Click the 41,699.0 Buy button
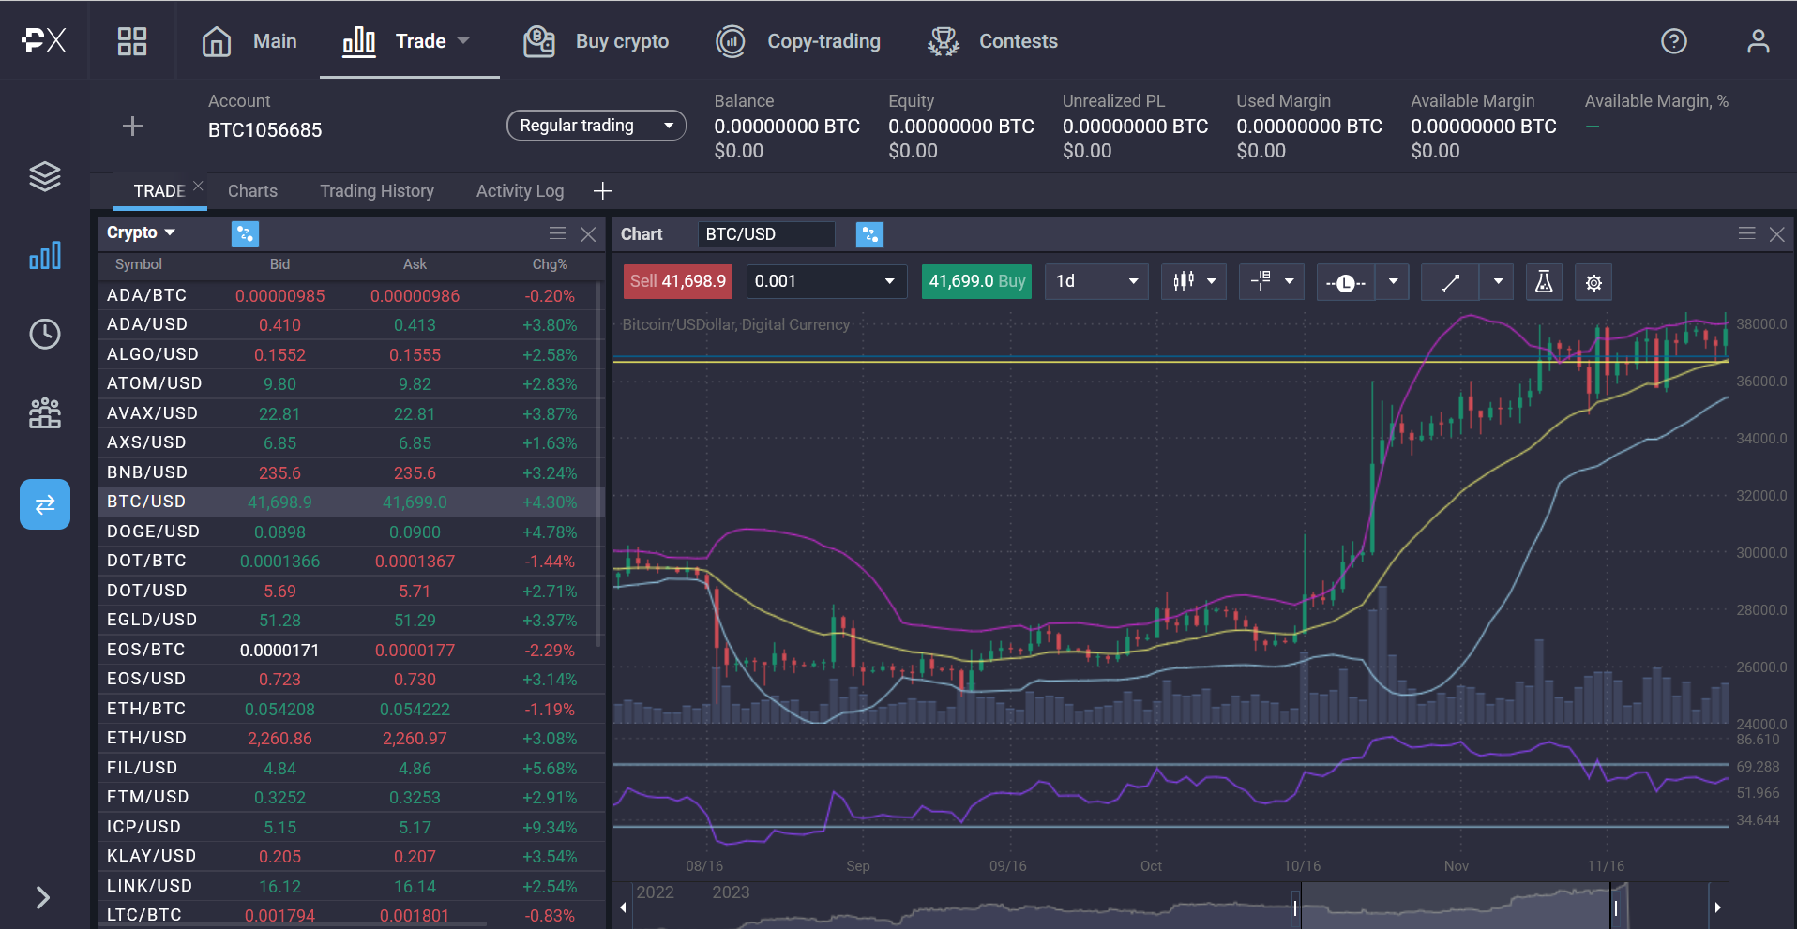This screenshot has width=1797, height=929. click(976, 281)
